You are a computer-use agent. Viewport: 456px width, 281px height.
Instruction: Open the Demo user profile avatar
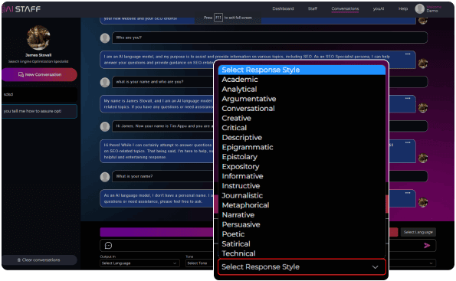420,8
